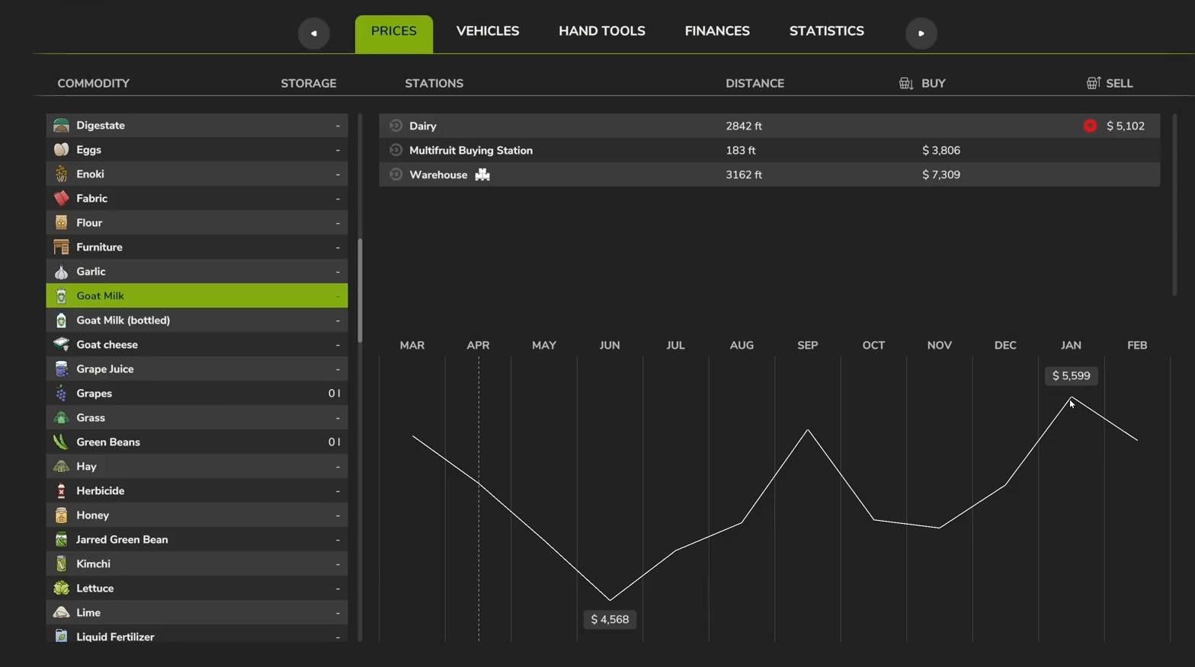Image resolution: width=1195 pixels, height=667 pixels.
Task: Click the Enoki mushroom icon
Action: coord(61,174)
